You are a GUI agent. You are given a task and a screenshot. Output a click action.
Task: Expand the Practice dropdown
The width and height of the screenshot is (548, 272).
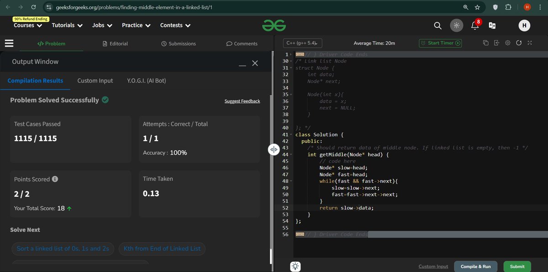[x=136, y=26]
